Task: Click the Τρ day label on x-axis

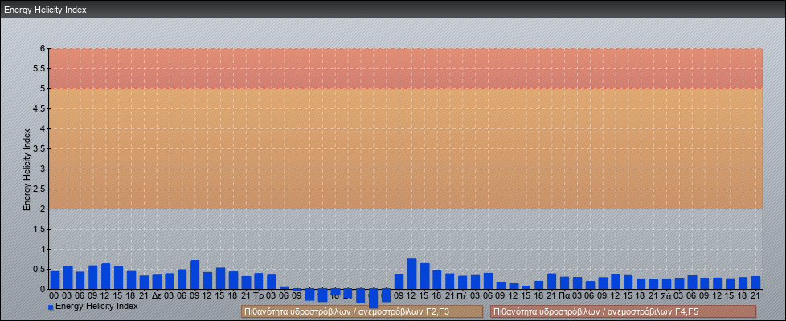Action: [258, 295]
